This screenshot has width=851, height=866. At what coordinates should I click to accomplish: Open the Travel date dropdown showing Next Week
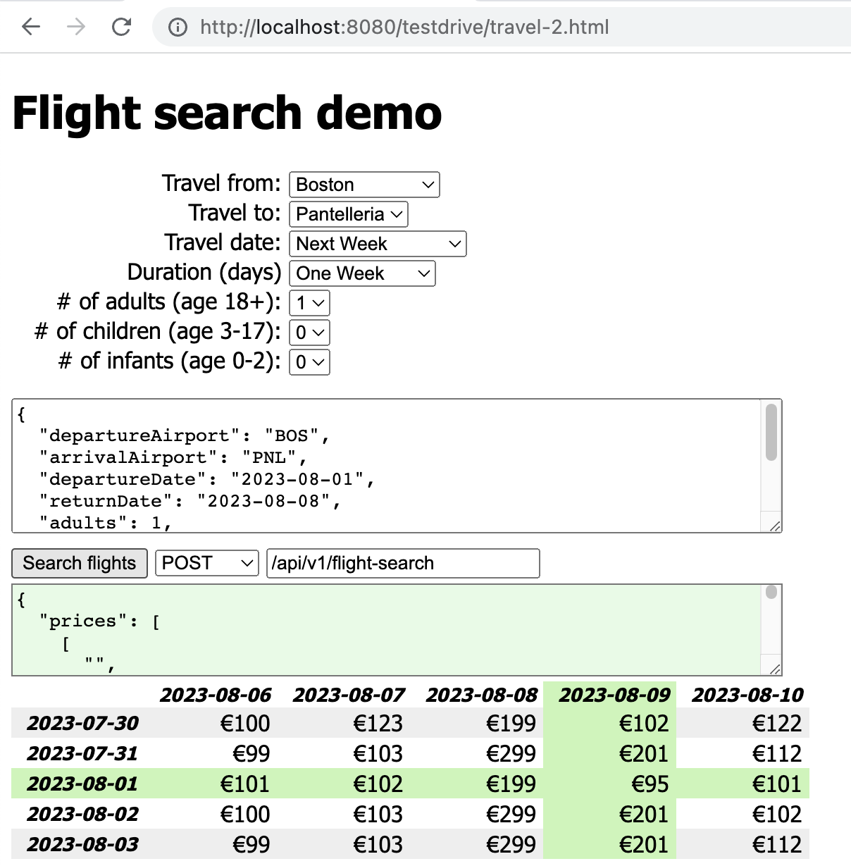click(377, 243)
